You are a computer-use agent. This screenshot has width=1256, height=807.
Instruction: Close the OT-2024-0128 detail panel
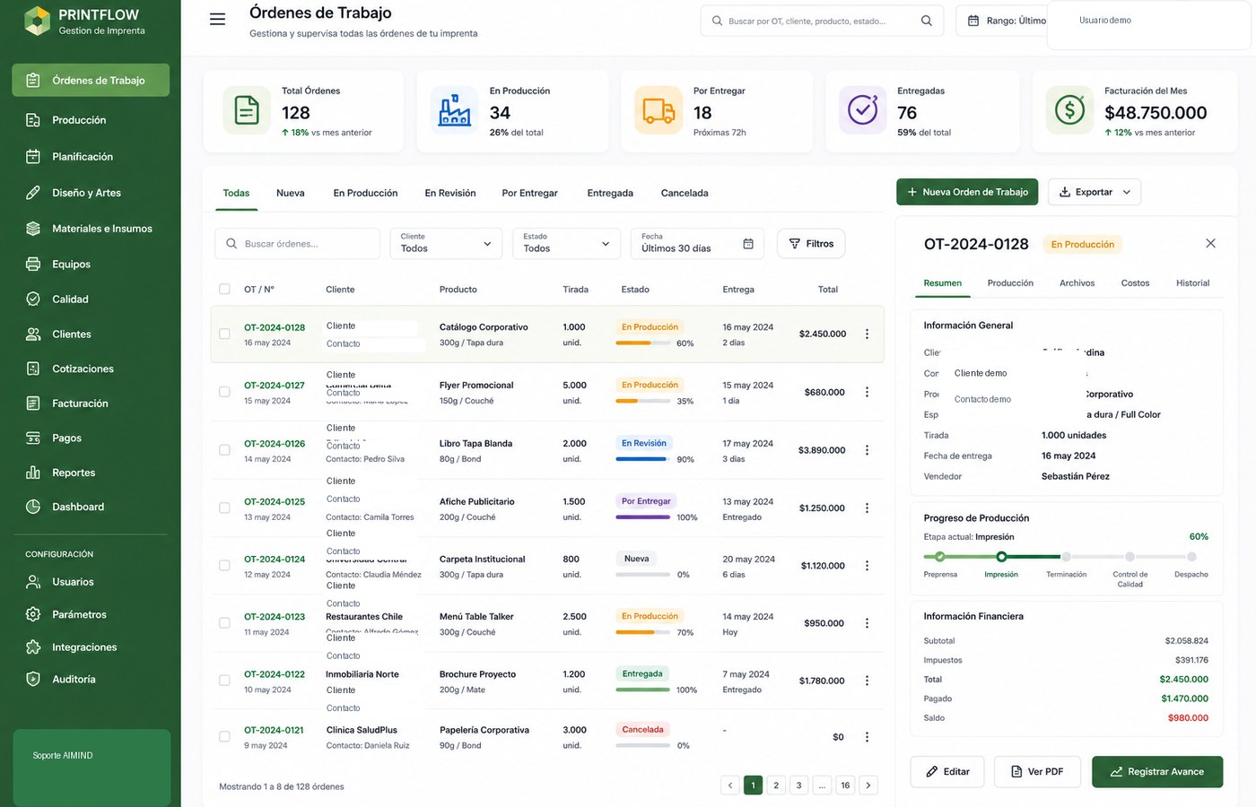[x=1210, y=243]
